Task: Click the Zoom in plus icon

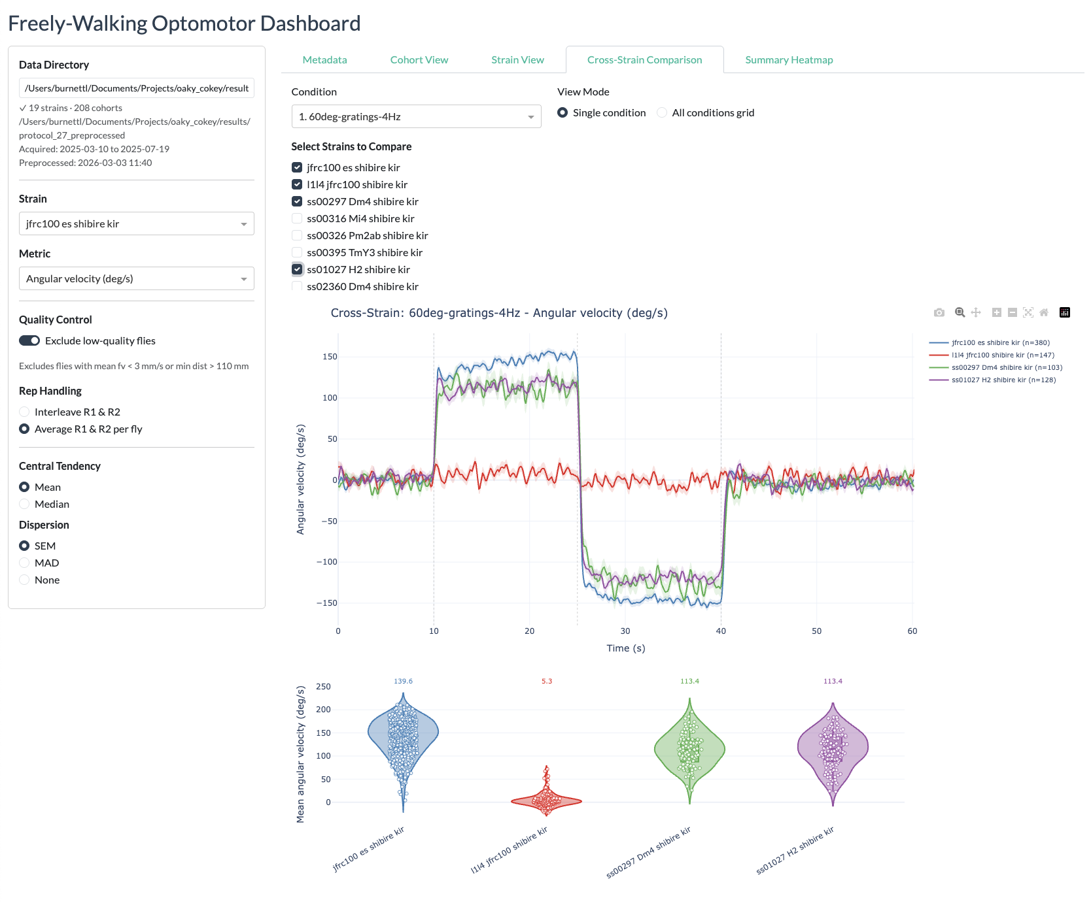Action: click(996, 312)
